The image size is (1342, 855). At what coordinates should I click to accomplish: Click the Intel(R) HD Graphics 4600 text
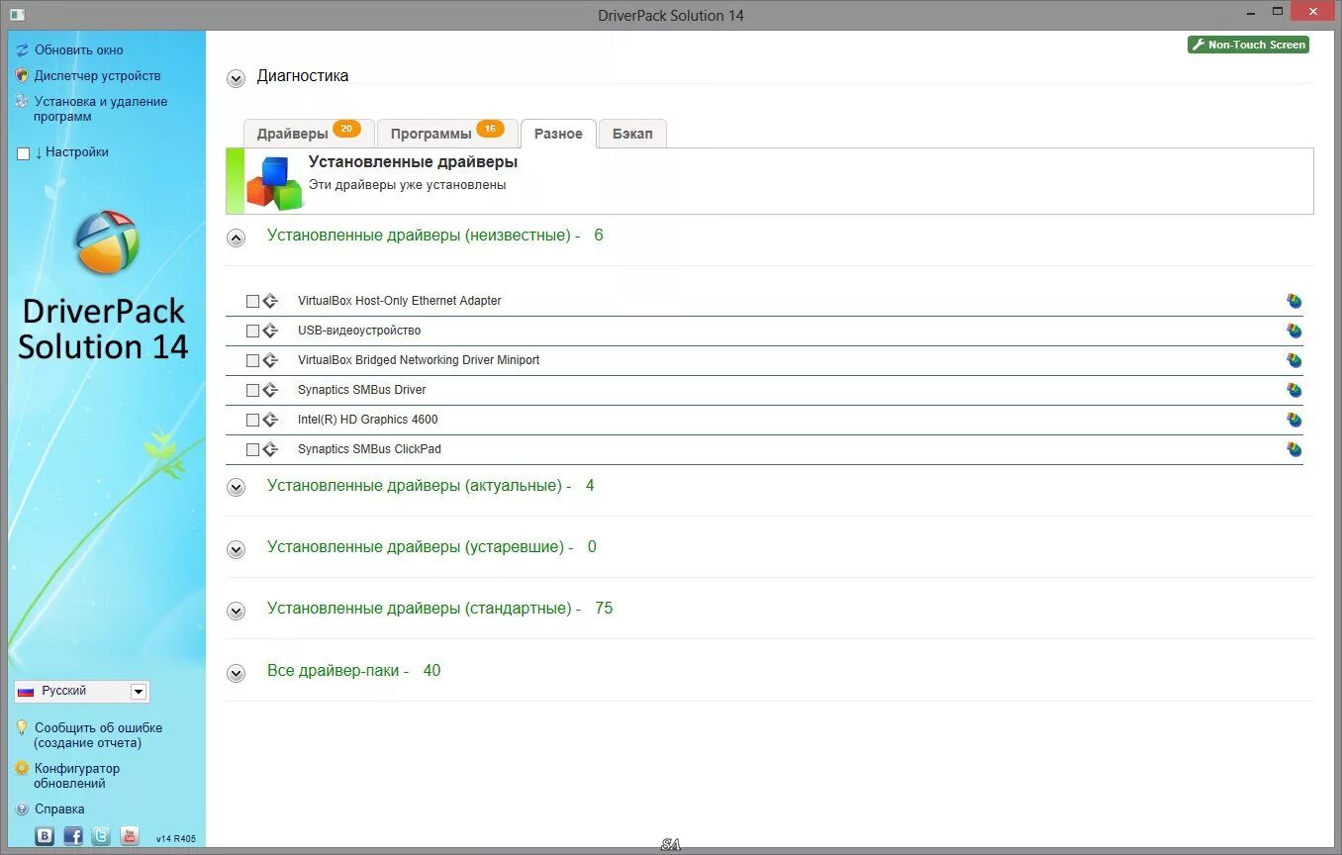tap(368, 420)
